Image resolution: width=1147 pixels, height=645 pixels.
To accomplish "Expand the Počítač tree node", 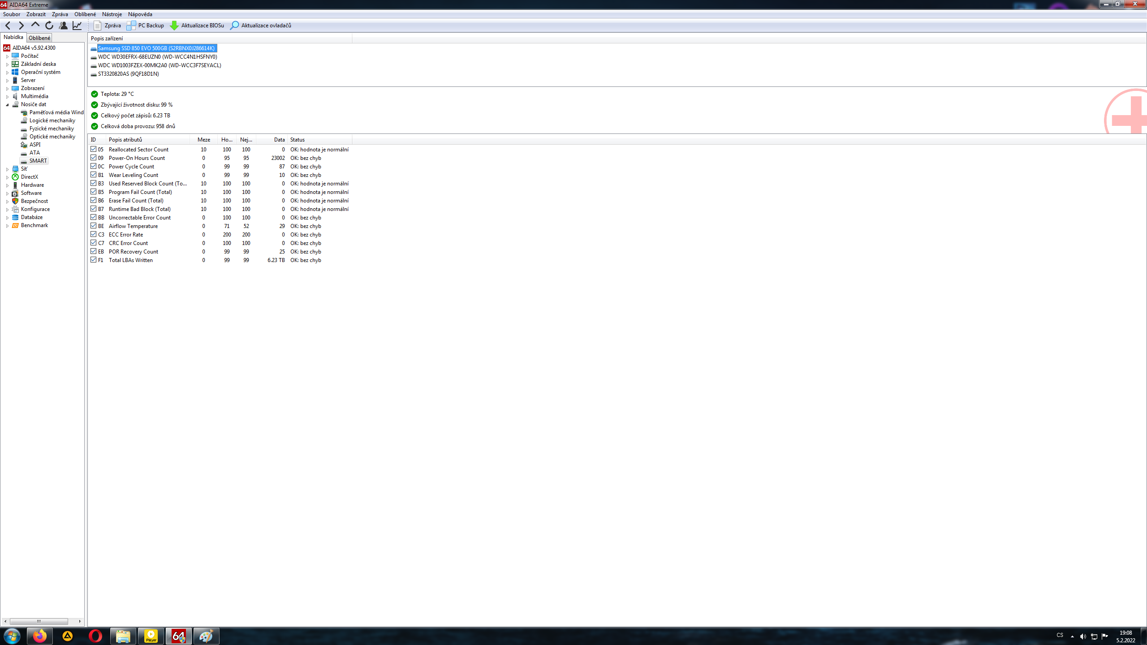I will pos(7,56).
